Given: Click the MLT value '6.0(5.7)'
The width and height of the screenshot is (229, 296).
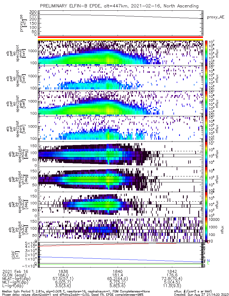Looking at the screenshot, I should (x=63, y=282).
